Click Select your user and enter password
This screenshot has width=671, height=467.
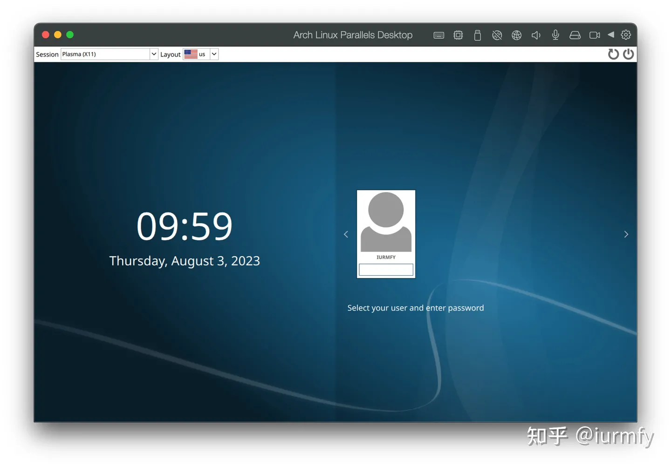click(416, 308)
